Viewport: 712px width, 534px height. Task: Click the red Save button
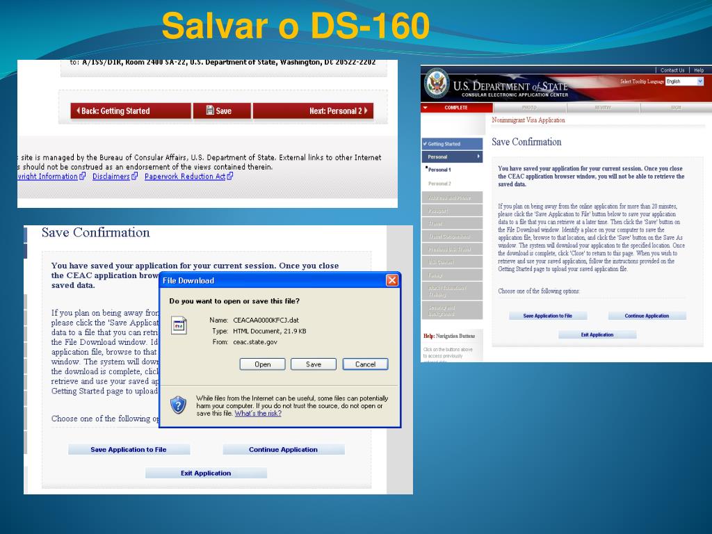tap(222, 111)
